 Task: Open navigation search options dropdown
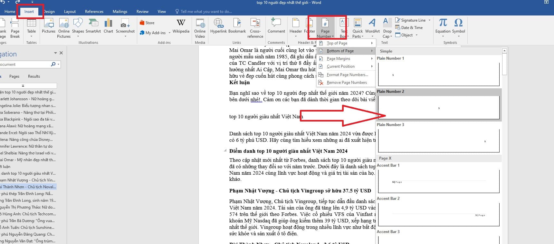[58, 64]
